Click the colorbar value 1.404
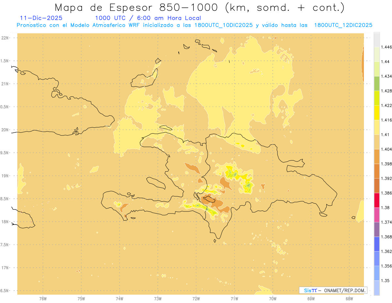 click(x=387, y=149)
